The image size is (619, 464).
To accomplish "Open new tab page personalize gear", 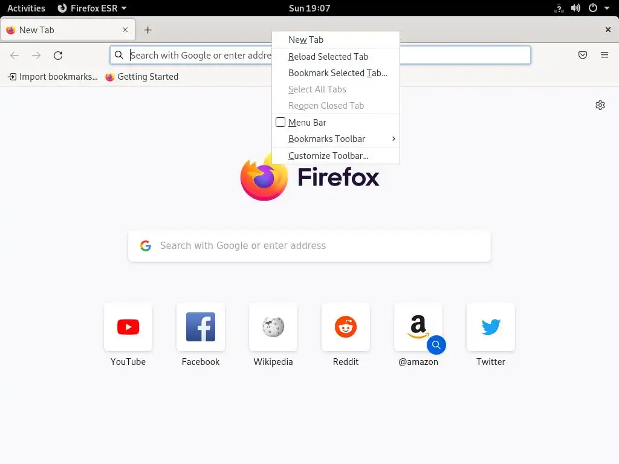I will pyautogui.click(x=600, y=105).
